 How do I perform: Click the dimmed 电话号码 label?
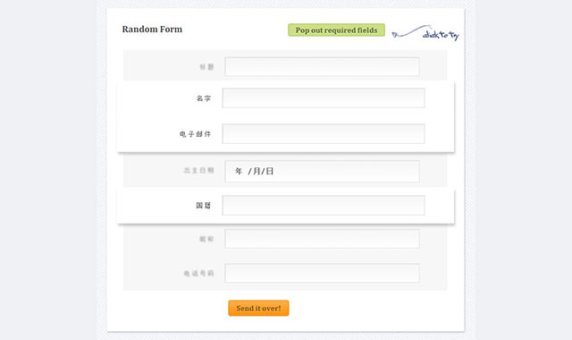tap(198, 273)
